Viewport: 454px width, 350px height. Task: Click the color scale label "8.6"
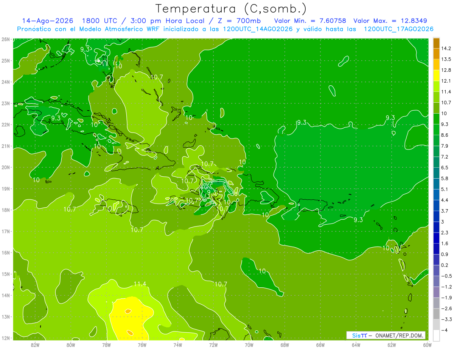click(x=445, y=135)
